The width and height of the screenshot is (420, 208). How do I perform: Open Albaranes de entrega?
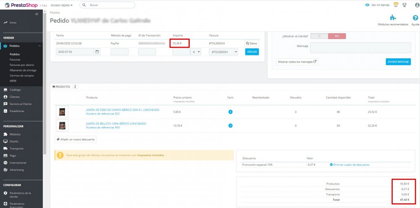pyautogui.click(x=23, y=70)
